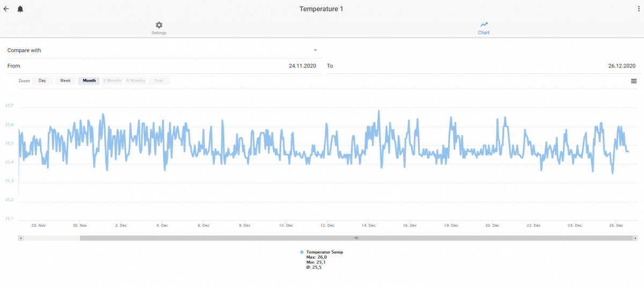Click the 28. Nov x-axis label

coord(39,225)
